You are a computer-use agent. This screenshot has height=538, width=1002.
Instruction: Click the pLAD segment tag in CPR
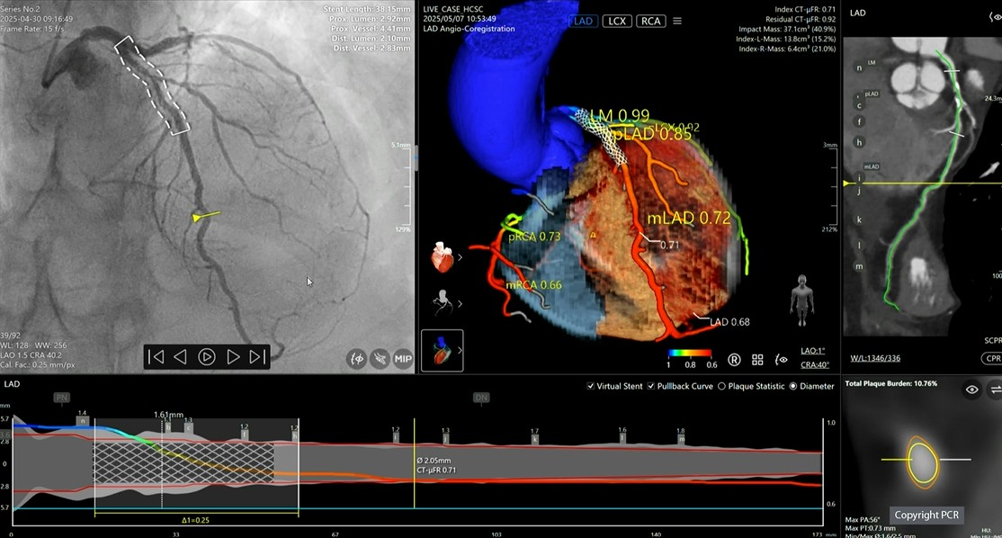(x=872, y=94)
